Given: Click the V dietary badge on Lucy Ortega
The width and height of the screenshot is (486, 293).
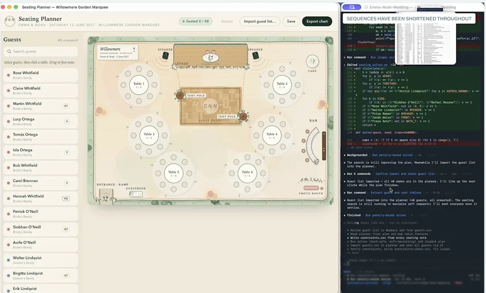Looking at the screenshot, I should [x=67, y=121].
